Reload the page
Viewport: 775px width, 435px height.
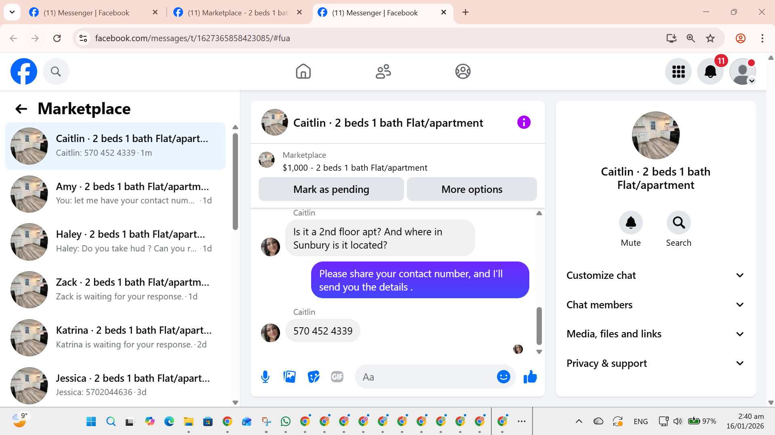click(57, 38)
